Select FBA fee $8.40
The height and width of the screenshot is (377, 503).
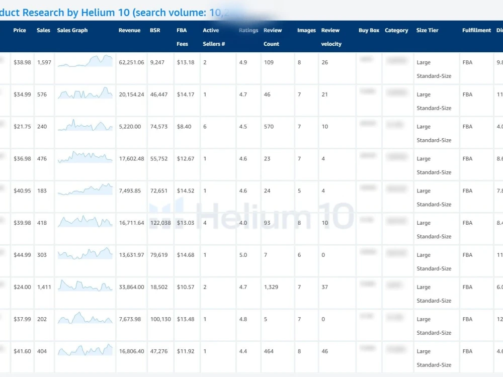(x=184, y=126)
